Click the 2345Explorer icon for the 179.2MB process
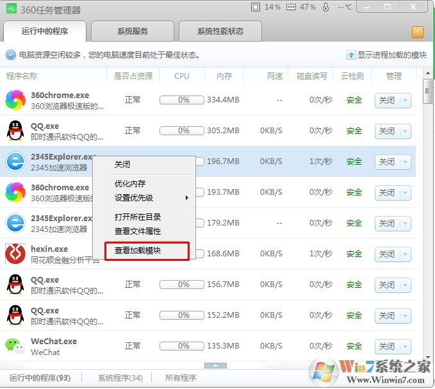435x389 pixels. 15,223
